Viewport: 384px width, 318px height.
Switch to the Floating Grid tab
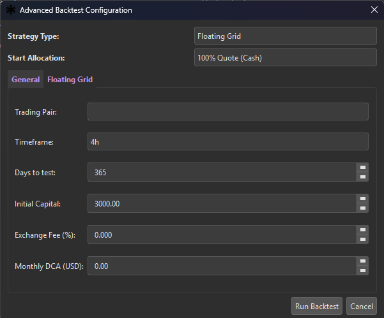coord(70,80)
